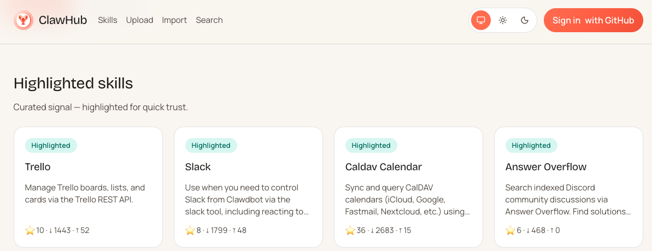The image size is (652, 251).
Task: Open the Slack skill title
Action: coord(198,167)
